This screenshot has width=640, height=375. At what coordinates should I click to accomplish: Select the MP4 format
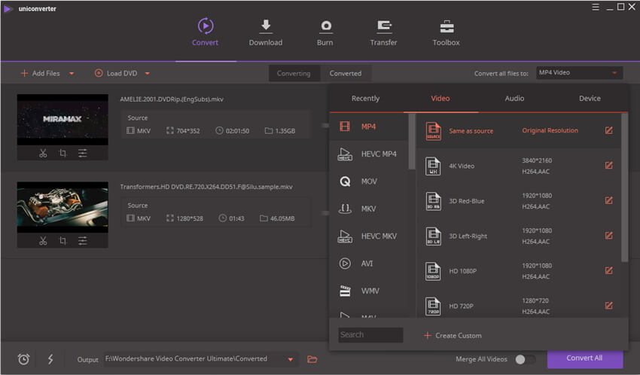pyautogui.click(x=369, y=127)
